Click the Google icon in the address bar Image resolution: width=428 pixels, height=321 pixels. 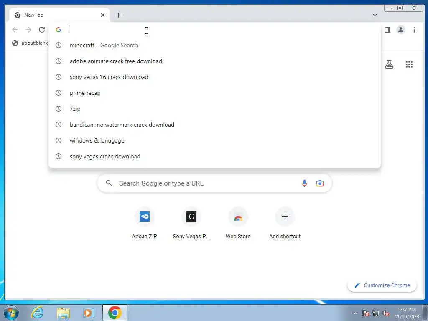(x=59, y=30)
